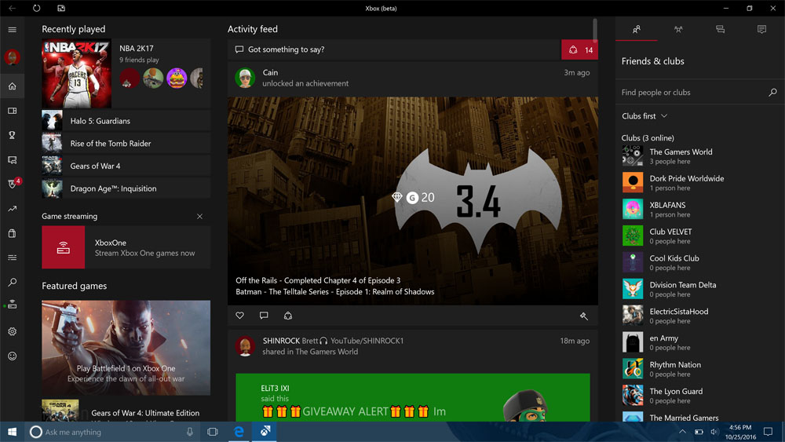Viewport: 785px width, 442px height.
Task: Open Task View on the taskbar
Action: click(x=212, y=432)
